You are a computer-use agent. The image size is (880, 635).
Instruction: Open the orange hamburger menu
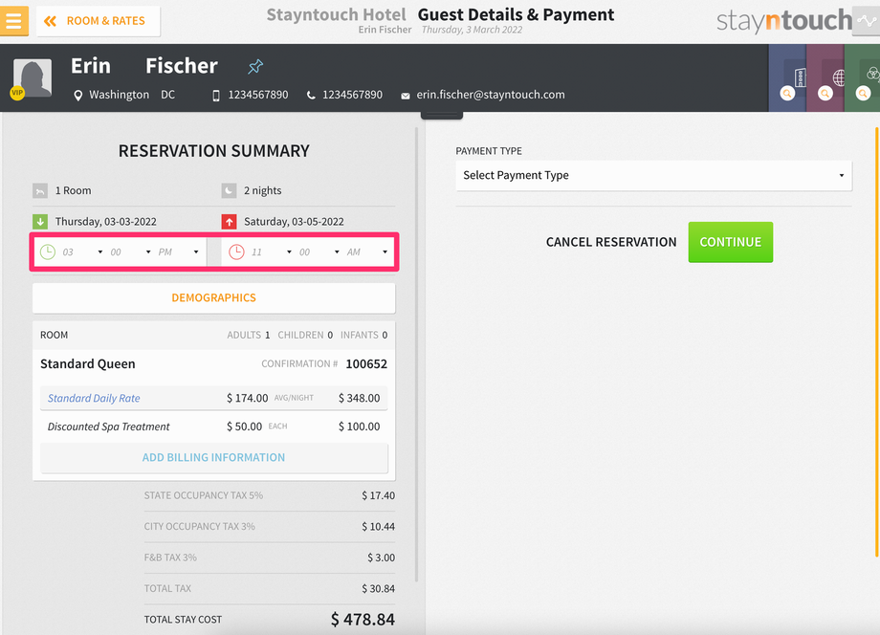pyautogui.click(x=14, y=21)
